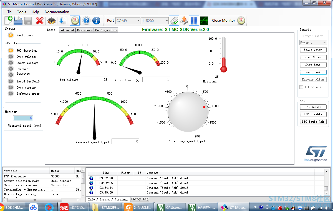Switch to the Configuration tab

pyautogui.click(x=106, y=30)
